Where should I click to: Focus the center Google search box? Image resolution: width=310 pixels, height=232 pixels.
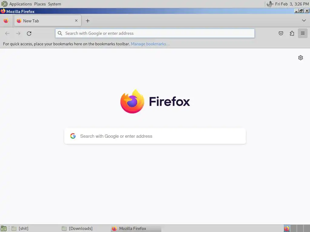tap(155, 136)
